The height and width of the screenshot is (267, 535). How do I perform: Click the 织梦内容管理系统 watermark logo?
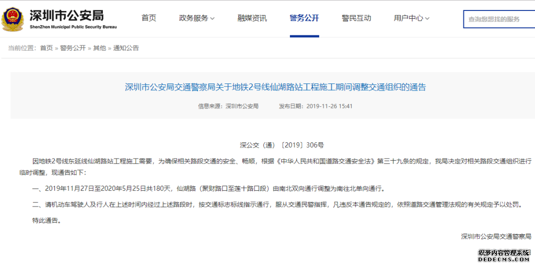(504, 253)
